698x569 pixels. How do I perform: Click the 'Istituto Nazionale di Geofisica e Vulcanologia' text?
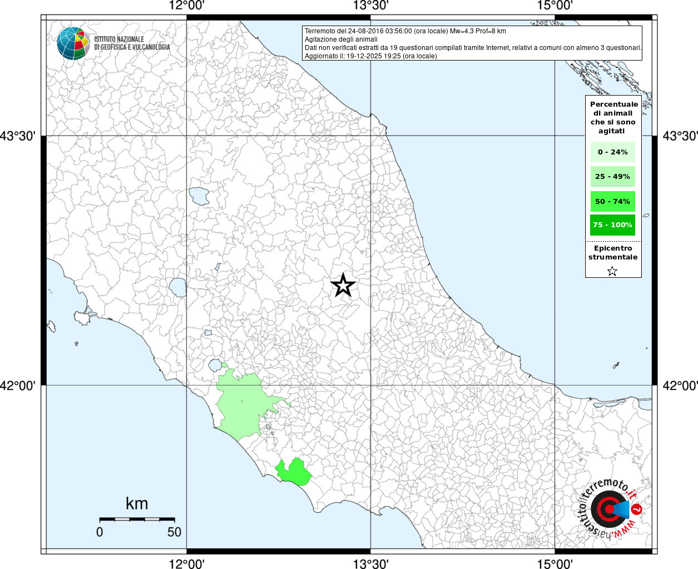[x=132, y=43]
